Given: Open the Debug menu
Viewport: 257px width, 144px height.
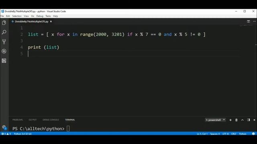Looking at the screenshot, I should click(40, 16).
